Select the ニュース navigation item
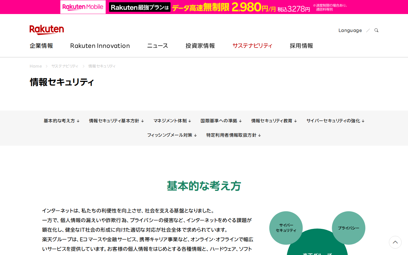 157,46
